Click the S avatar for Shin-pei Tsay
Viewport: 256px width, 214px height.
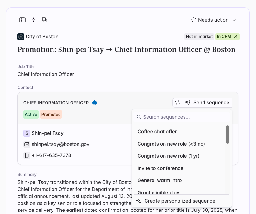(x=27, y=133)
